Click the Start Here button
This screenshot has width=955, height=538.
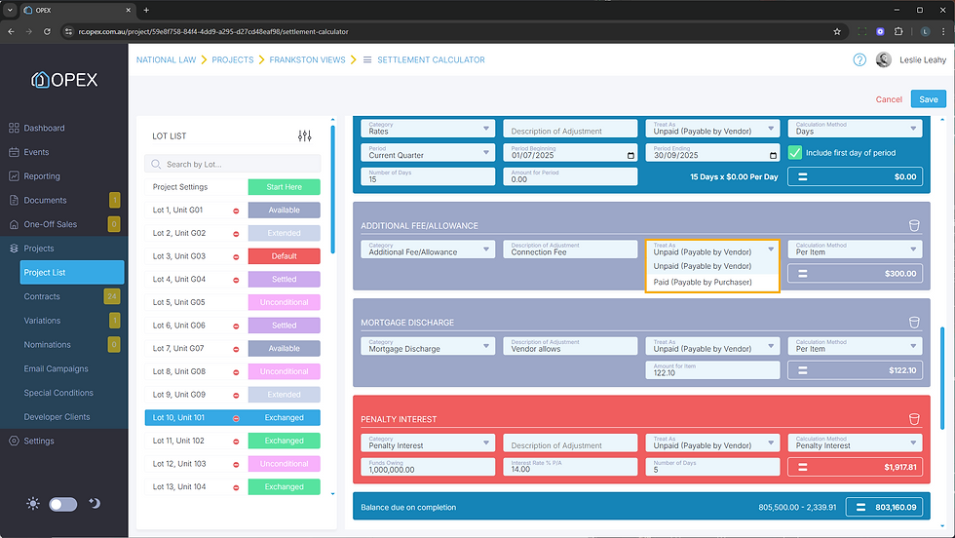[284, 187]
